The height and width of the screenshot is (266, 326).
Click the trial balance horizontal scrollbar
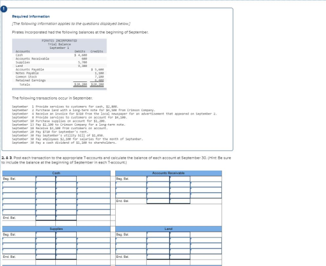[59, 89]
